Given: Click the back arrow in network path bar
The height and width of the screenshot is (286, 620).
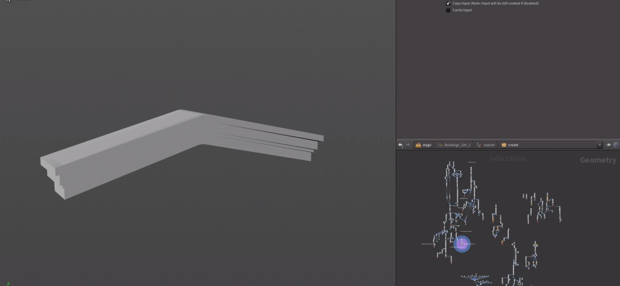Looking at the screenshot, I should pos(401,145).
